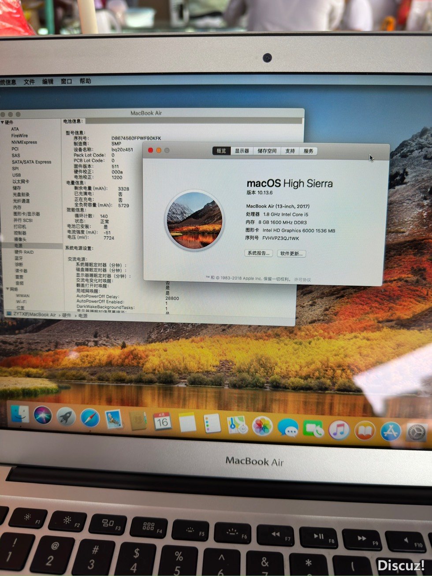Select 打印机 in the sidebar
The height and width of the screenshot is (576, 432).
coord(20,227)
